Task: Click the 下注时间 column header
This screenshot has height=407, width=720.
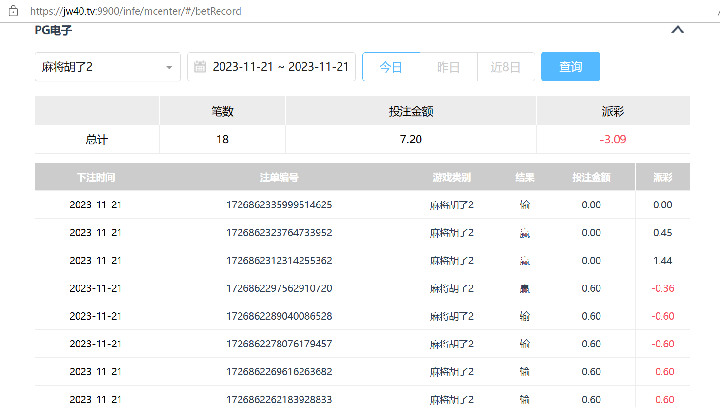Action: (96, 177)
